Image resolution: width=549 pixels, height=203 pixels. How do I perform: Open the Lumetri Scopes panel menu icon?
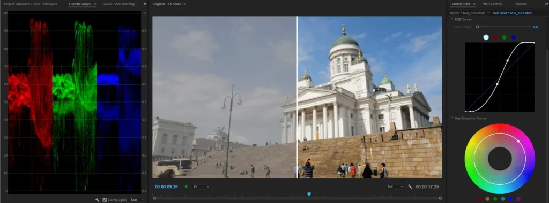[x=94, y=4]
